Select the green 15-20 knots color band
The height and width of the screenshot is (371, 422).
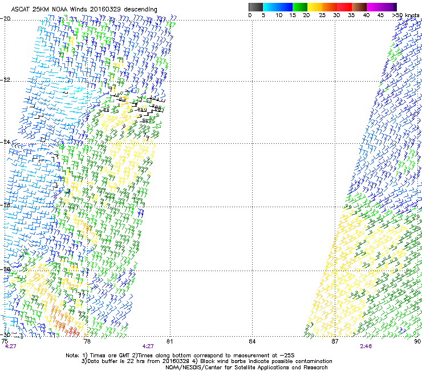300,7
